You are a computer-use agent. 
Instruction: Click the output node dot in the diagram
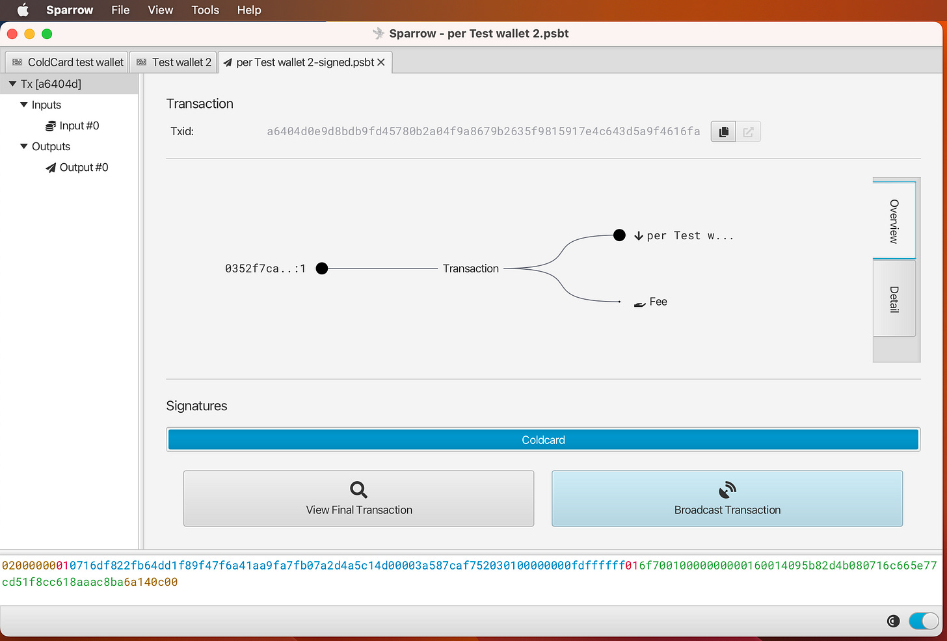(x=619, y=235)
